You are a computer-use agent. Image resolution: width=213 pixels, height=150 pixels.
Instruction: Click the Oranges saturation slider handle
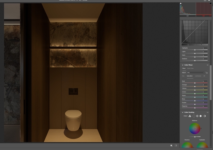[x=195, y=86]
